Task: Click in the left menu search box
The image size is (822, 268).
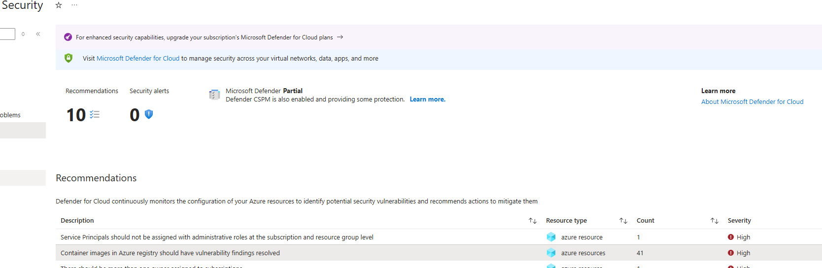Action: pyautogui.click(x=7, y=34)
